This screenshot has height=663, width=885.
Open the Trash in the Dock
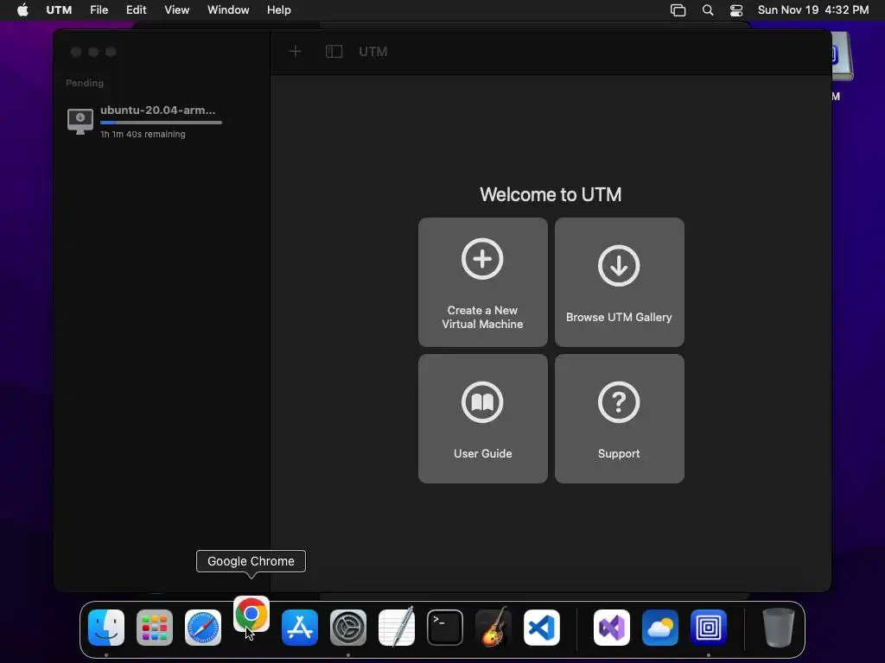779,628
